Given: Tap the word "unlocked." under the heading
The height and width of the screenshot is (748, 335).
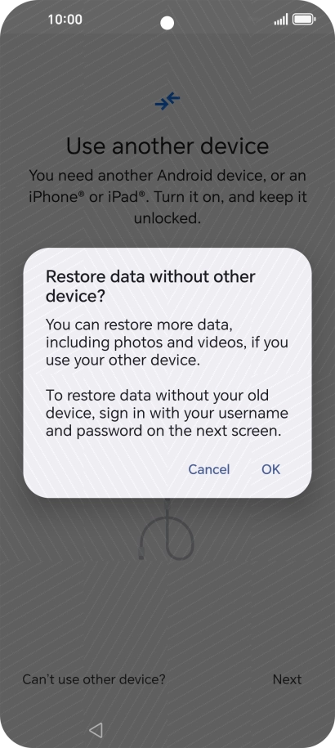Looking at the screenshot, I should pos(167,219).
